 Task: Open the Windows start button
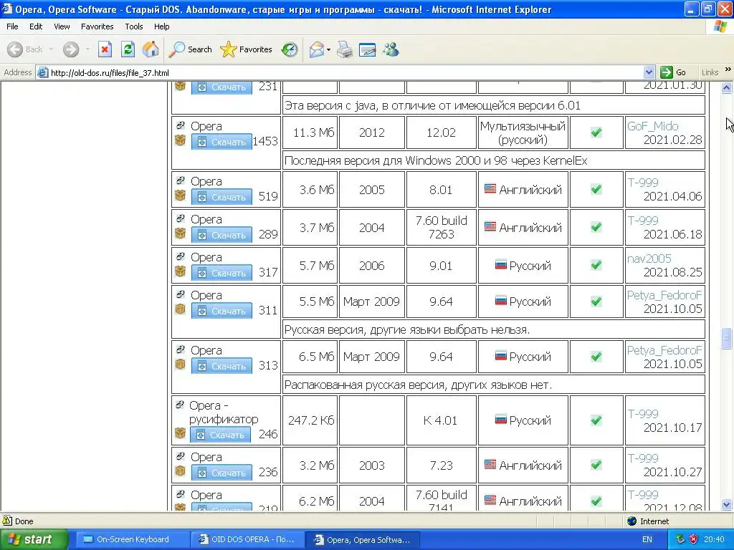[34, 539]
